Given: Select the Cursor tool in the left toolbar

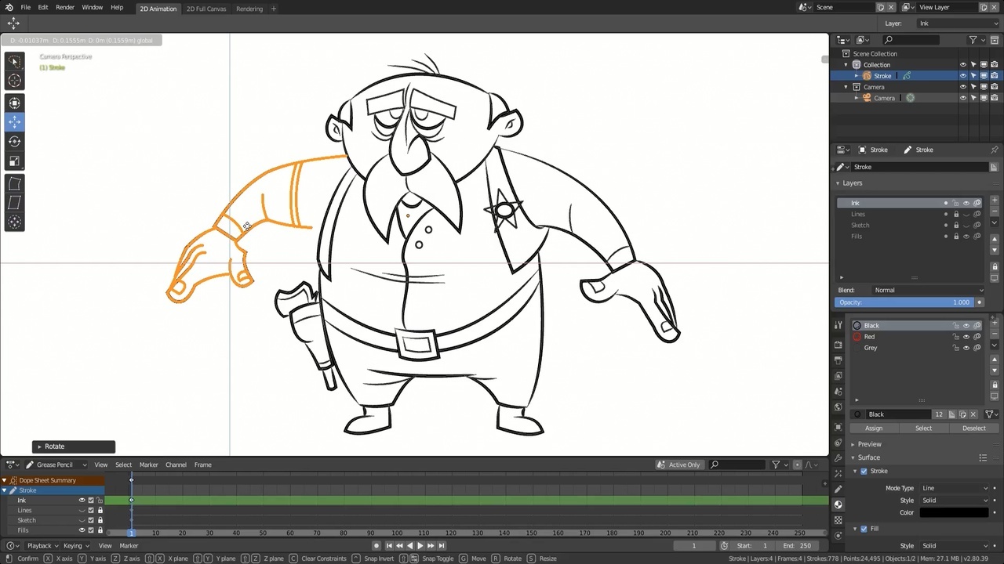Looking at the screenshot, I should pyautogui.click(x=14, y=81).
